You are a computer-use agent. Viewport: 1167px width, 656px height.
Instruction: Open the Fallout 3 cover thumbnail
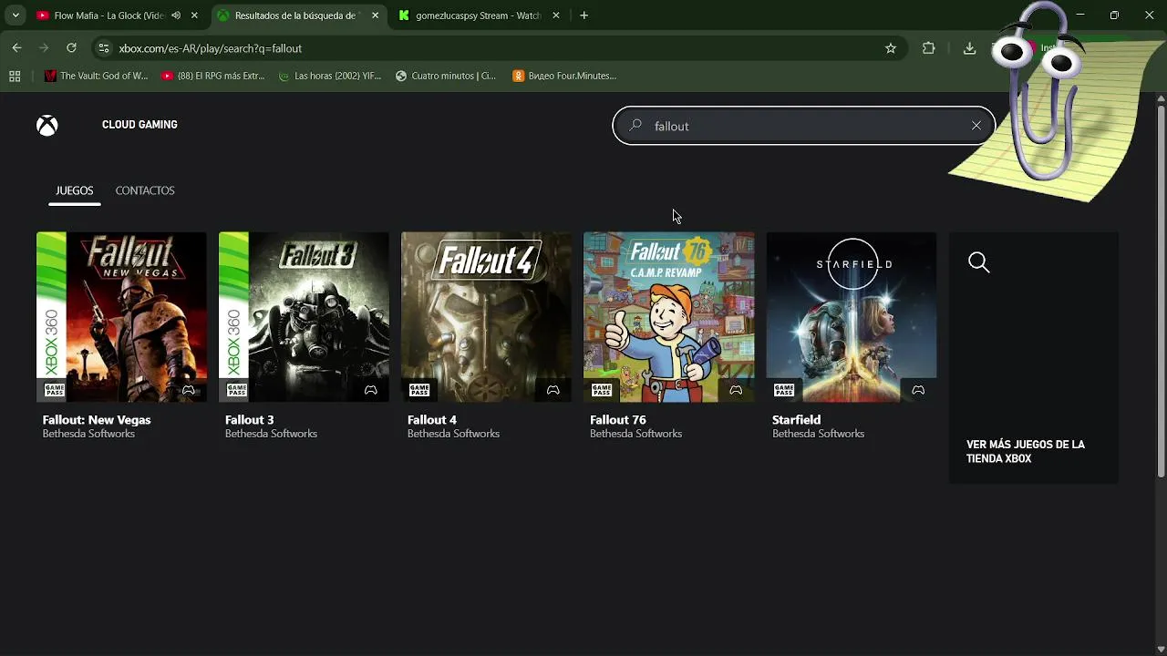[x=304, y=317]
